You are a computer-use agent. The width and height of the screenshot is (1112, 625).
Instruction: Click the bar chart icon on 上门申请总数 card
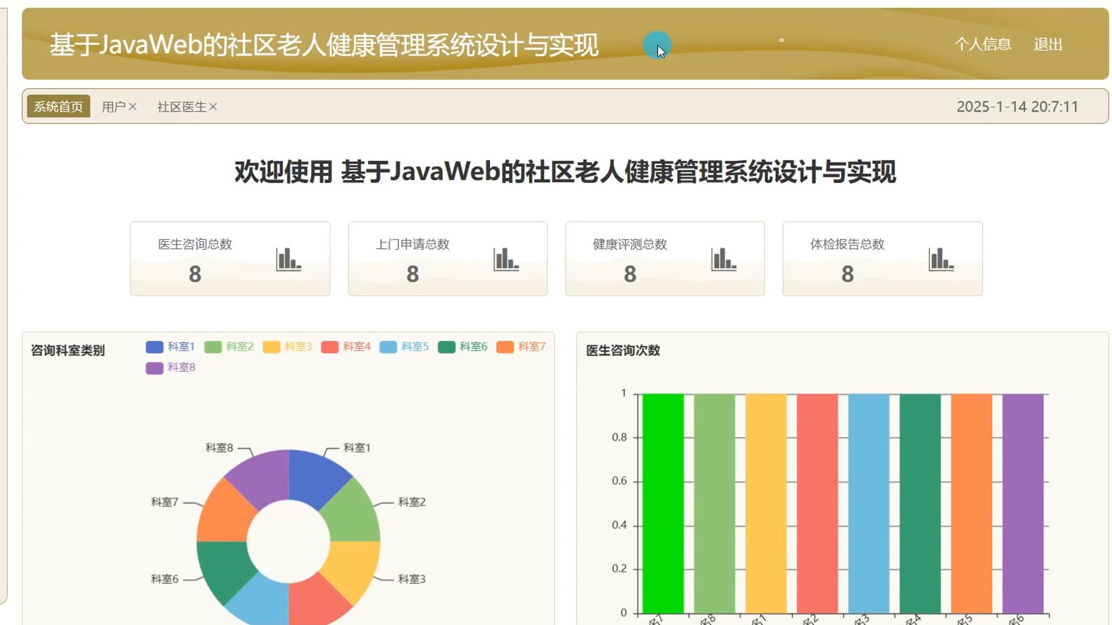coord(506,259)
